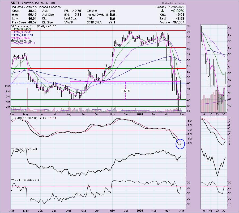Click the 2M label on the volume axis

click(x=8, y=107)
